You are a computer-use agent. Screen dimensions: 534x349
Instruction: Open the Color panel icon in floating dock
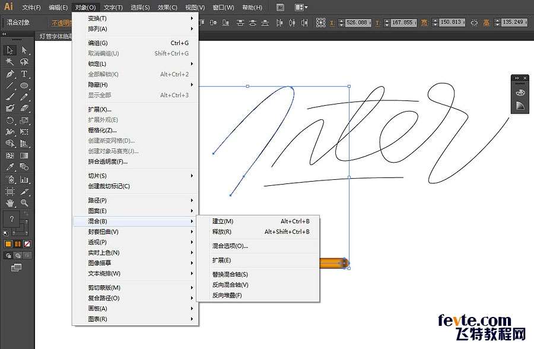pos(520,93)
